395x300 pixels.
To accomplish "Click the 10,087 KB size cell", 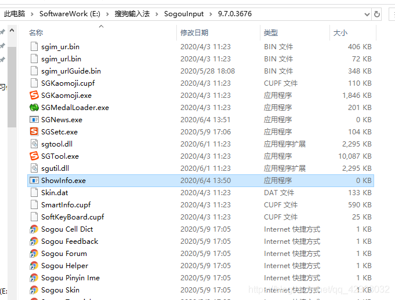I will pos(355,156).
